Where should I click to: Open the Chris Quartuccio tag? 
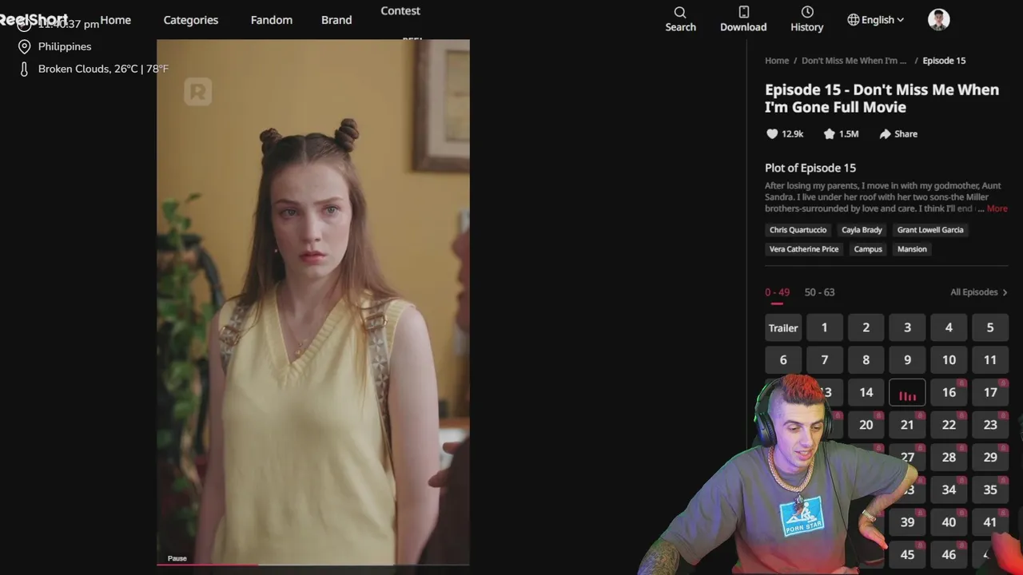(x=798, y=230)
